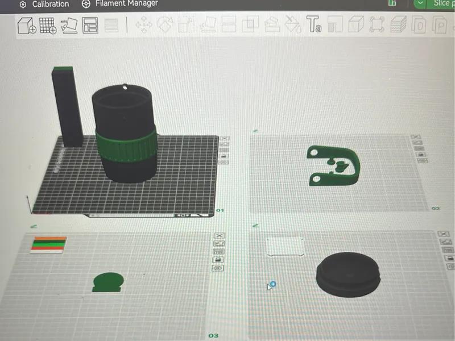Auto orient objects on plate 01

224,144
